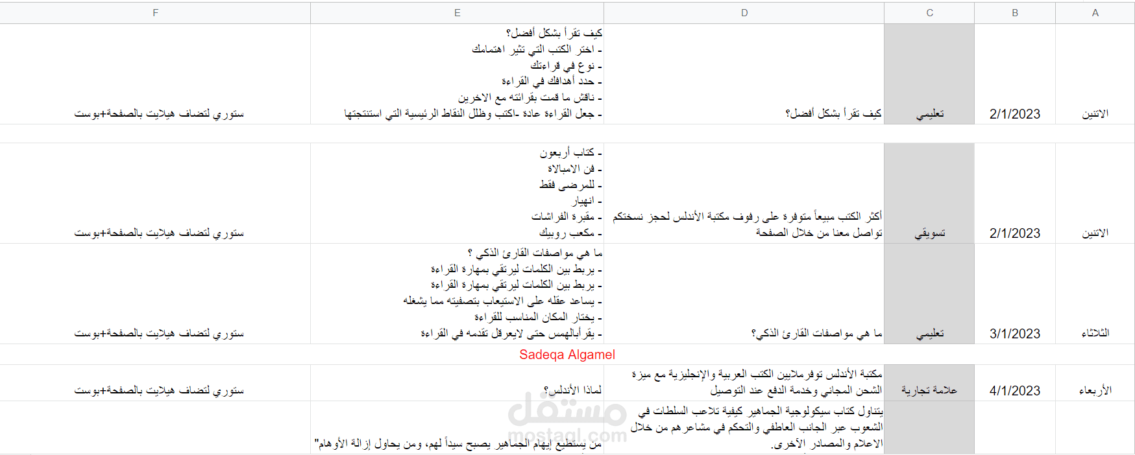The image size is (1135, 455).
Task: Select the day cell الثلاثاء
Action: (1095, 294)
